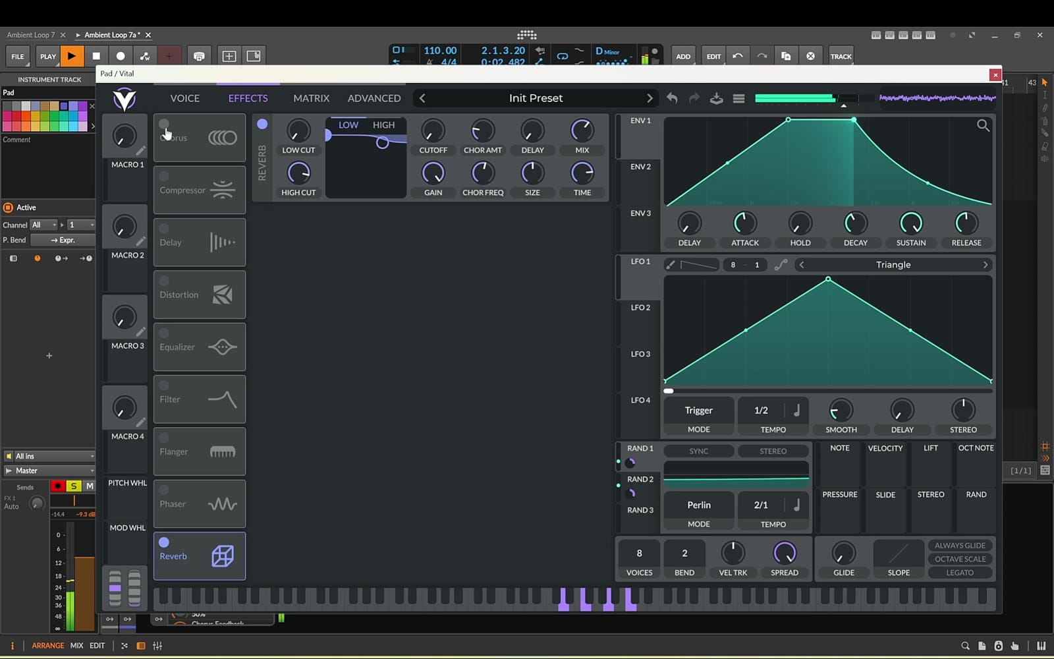1054x659 pixels.
Task: Go to previous preset arrow
Action: 422,98
